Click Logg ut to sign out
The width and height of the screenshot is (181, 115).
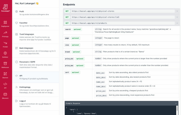36,104
